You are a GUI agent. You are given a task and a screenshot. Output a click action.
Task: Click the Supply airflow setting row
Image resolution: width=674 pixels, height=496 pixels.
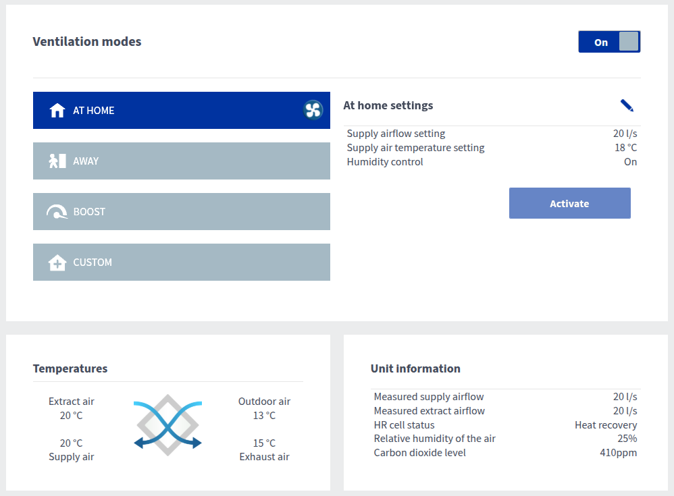point(492,134)
